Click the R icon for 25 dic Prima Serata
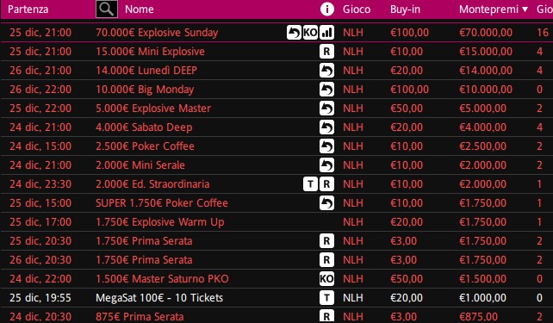Screen dimensions: 553x323 click(327, 241)
